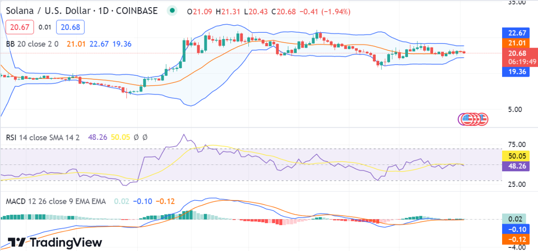Click the blue 20.68 buy price button
This screenshot has width=538, height=251.
coord(71,27)
